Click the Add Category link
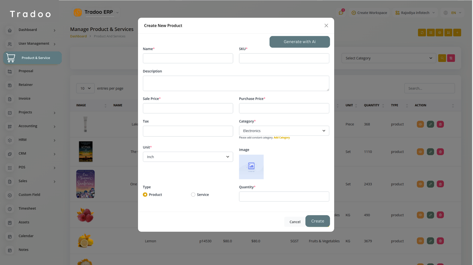 click(x=281, y=138)
